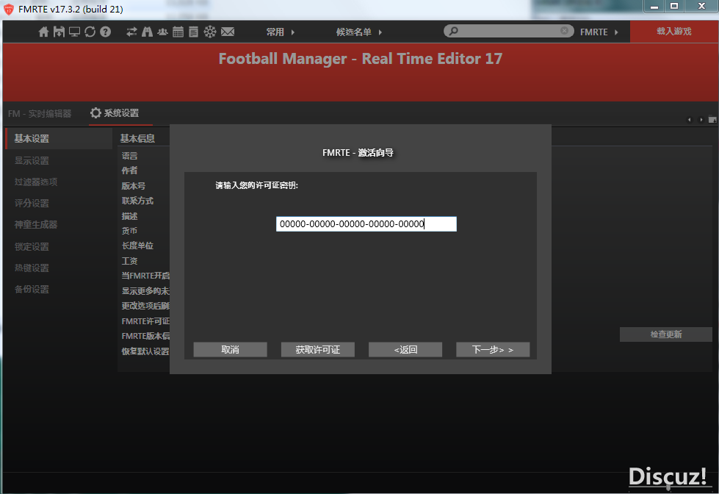The height and width of the screenshot is (494, 719).
Task: Open the calendar icon in the toolbar
Action: point(178,32)
